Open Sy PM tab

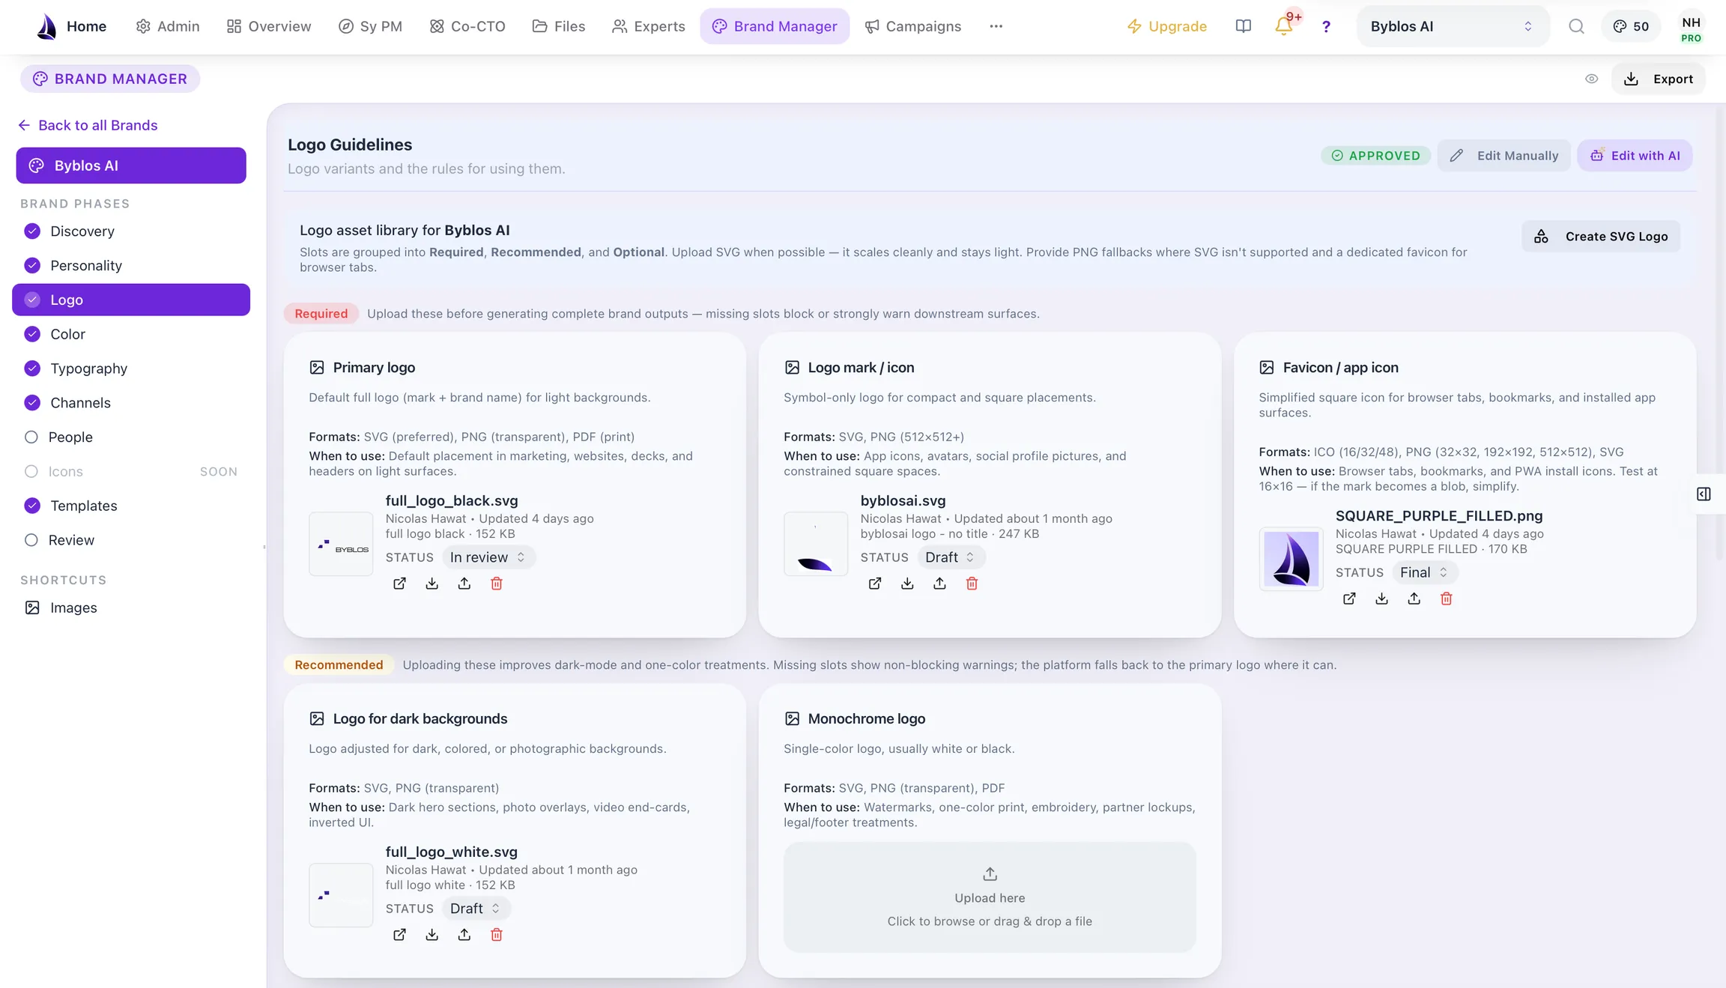370,26
